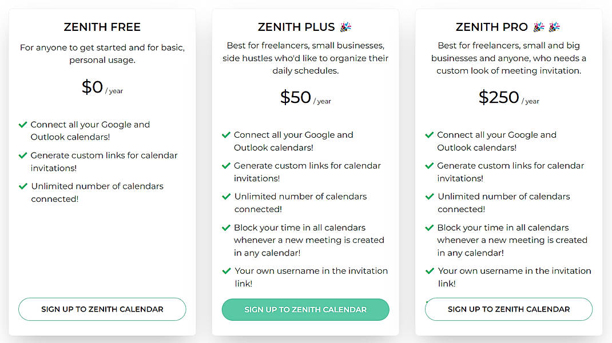Click the second confetti emoji next to Zenith Pro

(x=554, y=26)
